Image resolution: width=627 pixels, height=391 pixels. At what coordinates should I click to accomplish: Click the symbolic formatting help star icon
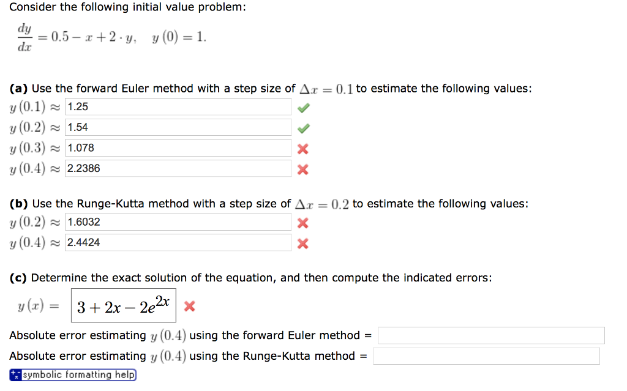(16, 374)
